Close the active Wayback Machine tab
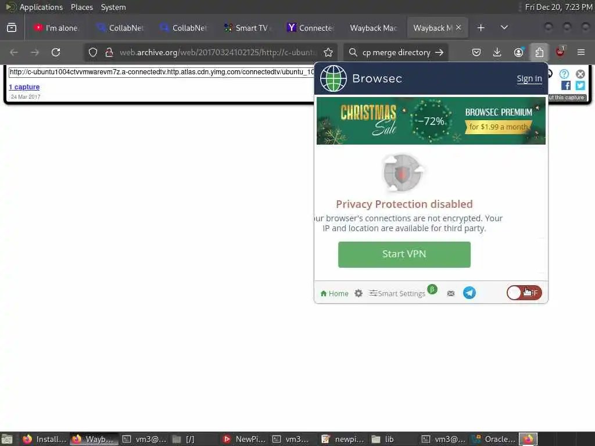 [x=458, y=27]
